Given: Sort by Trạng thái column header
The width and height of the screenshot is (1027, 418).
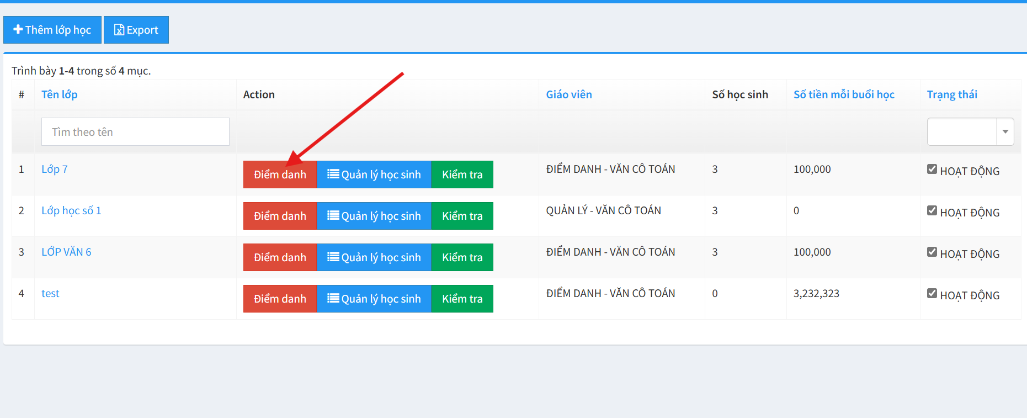Looking at the screenshot, I should click(x=952, y=94).
